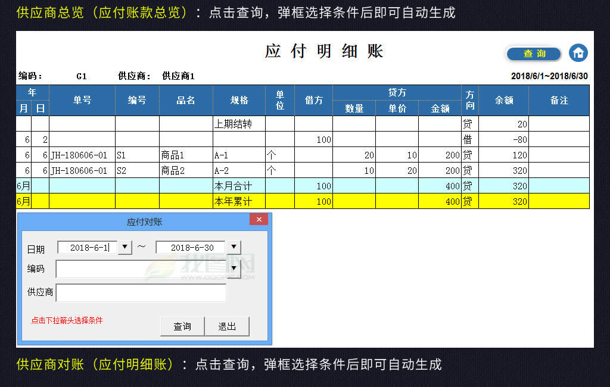Click the Home icon in the top right corner
610x387 pixels.
tap(578, 53)
